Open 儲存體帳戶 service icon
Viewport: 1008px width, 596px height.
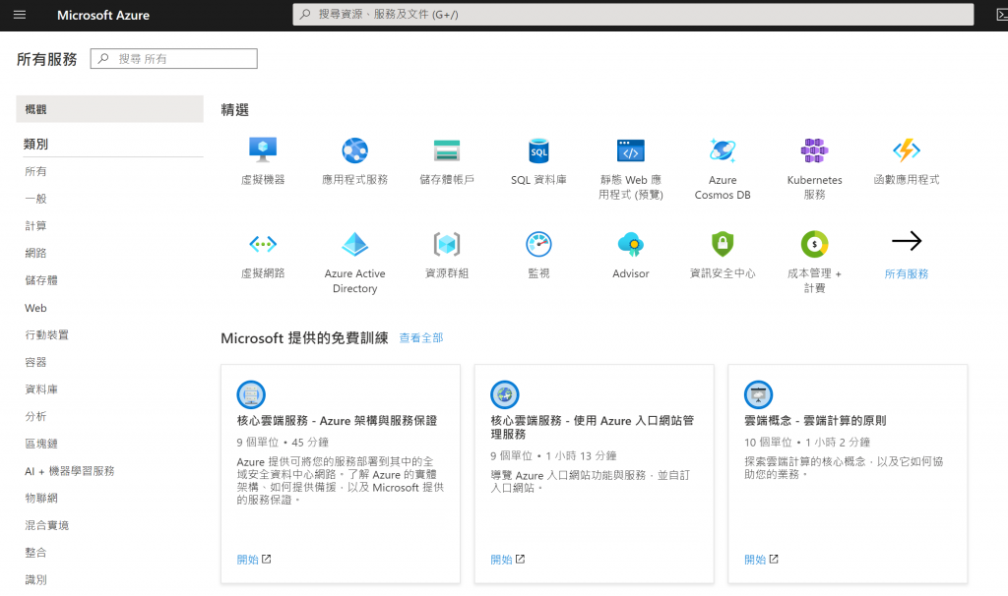click(x=447, y=150)
